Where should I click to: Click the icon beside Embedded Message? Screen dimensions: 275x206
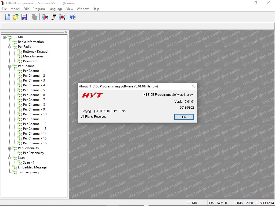click(x=15, y=167)
